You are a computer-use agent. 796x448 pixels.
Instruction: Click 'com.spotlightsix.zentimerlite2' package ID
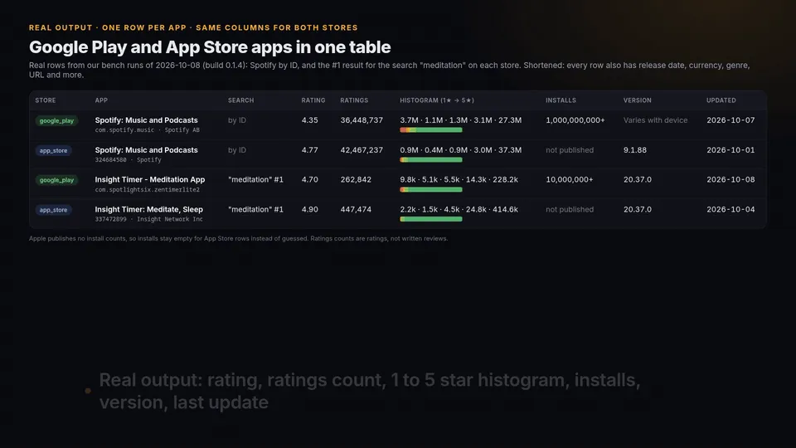tap(148, 189)
